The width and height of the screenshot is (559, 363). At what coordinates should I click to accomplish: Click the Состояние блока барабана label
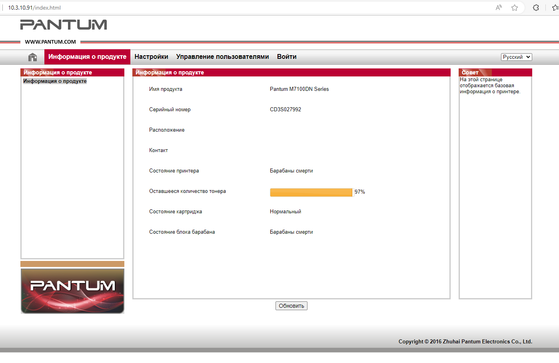182,232
